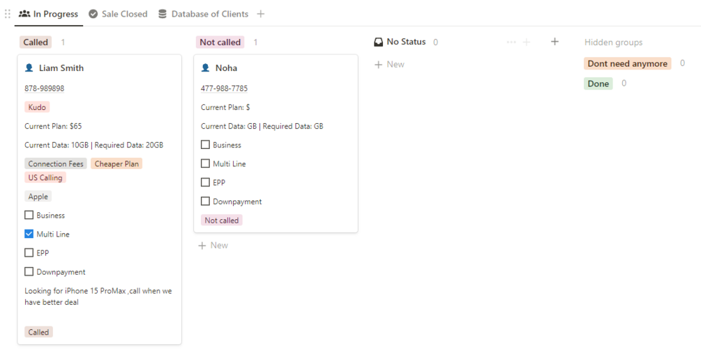Click the No Status inbox icon
Screen dimensions: 701x350
pos(378,42)
